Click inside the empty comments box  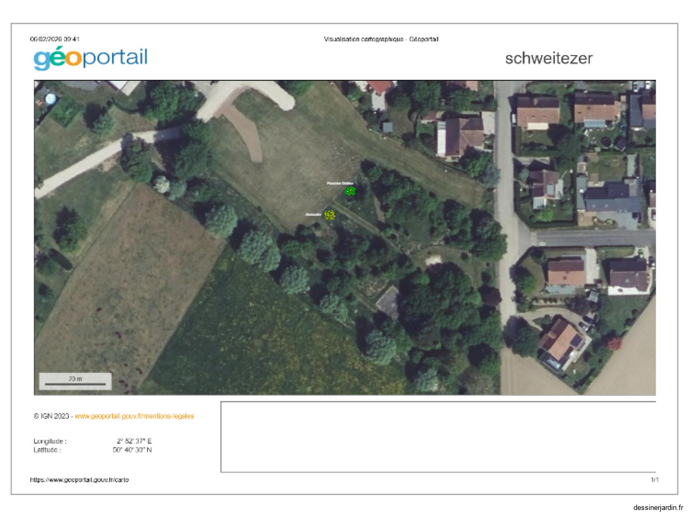(x=438, y=437)
